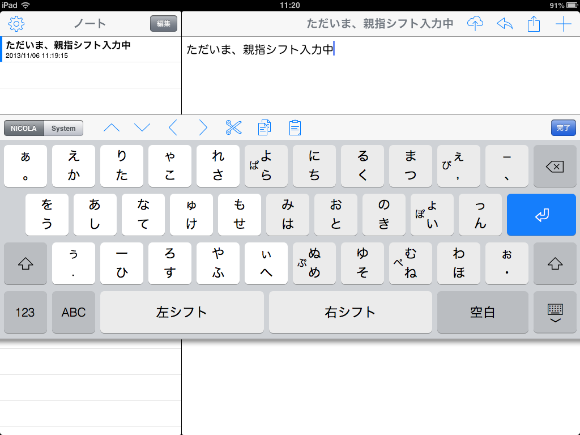Tap the ー/ひ key
580x435 pixels.
tap(122, 263)
